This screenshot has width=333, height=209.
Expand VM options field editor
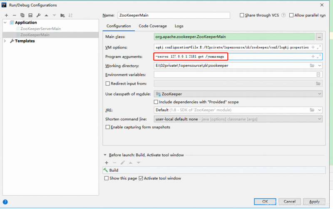[x=319, y=47]
